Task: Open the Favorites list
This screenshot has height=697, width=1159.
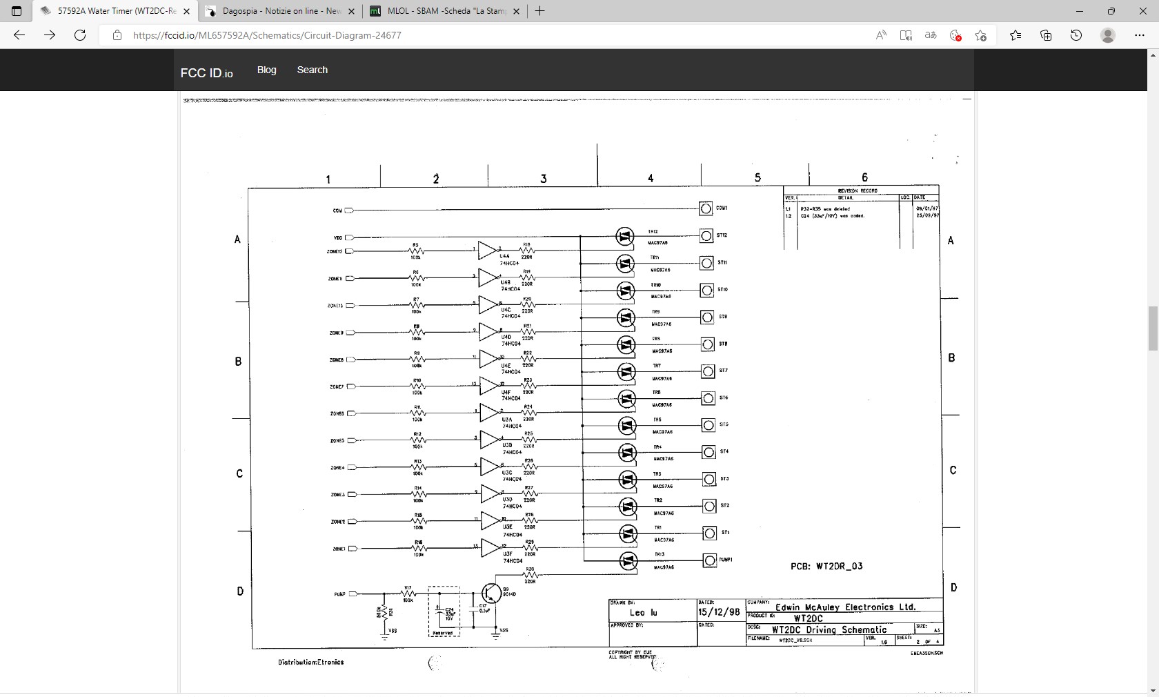Action: [1015, 35]
